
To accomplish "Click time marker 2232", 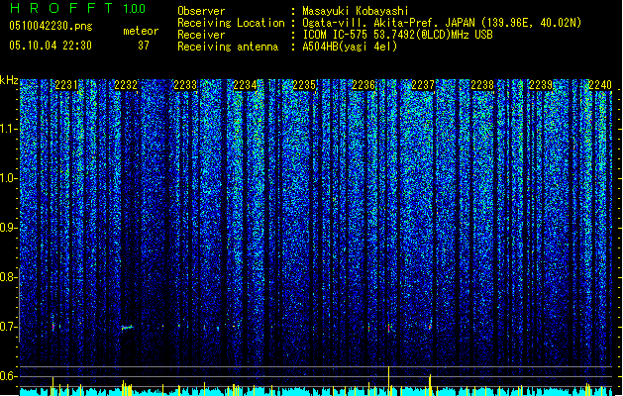I will tap(126, 85).
